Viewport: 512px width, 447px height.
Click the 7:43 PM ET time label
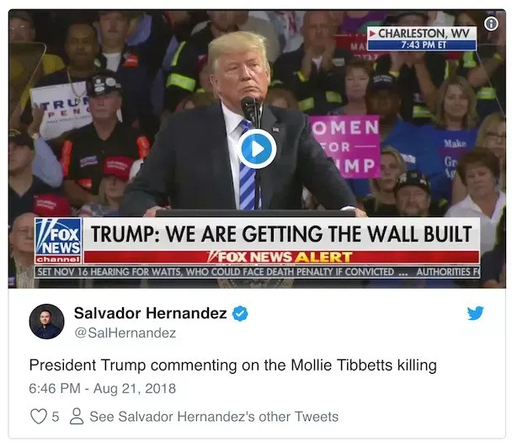[422, 45]
